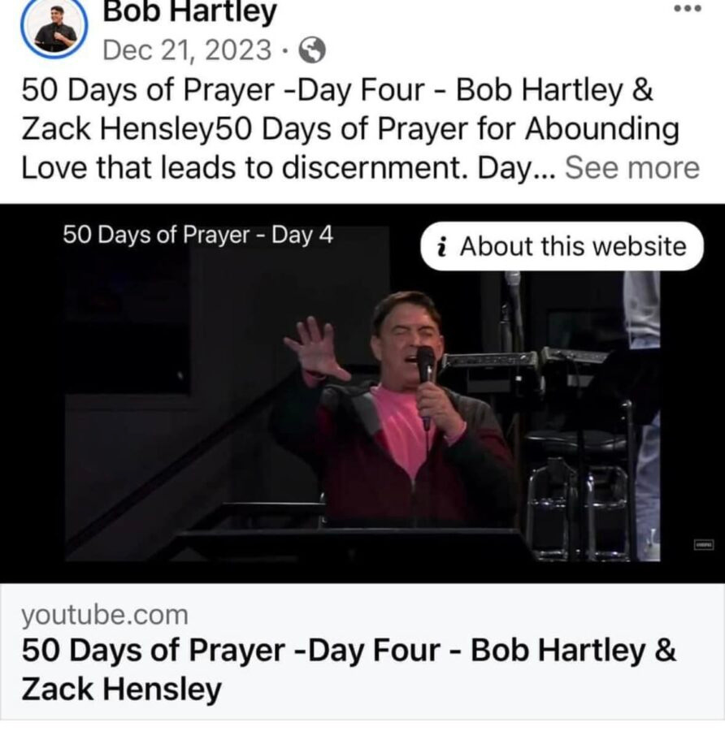Viewport: 725px width, 731px height.
Task: Open Bob Hartley's profile picture
Action: 54,28
